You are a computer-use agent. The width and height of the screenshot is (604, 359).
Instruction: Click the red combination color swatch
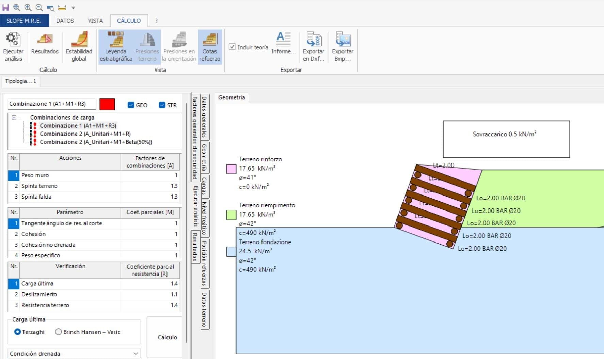click(x=107, y=104)
